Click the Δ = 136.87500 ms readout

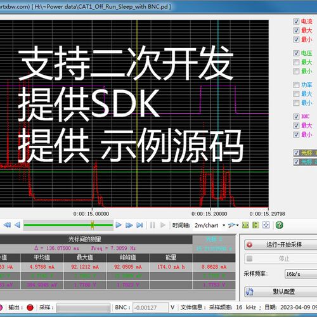point(56,248)
